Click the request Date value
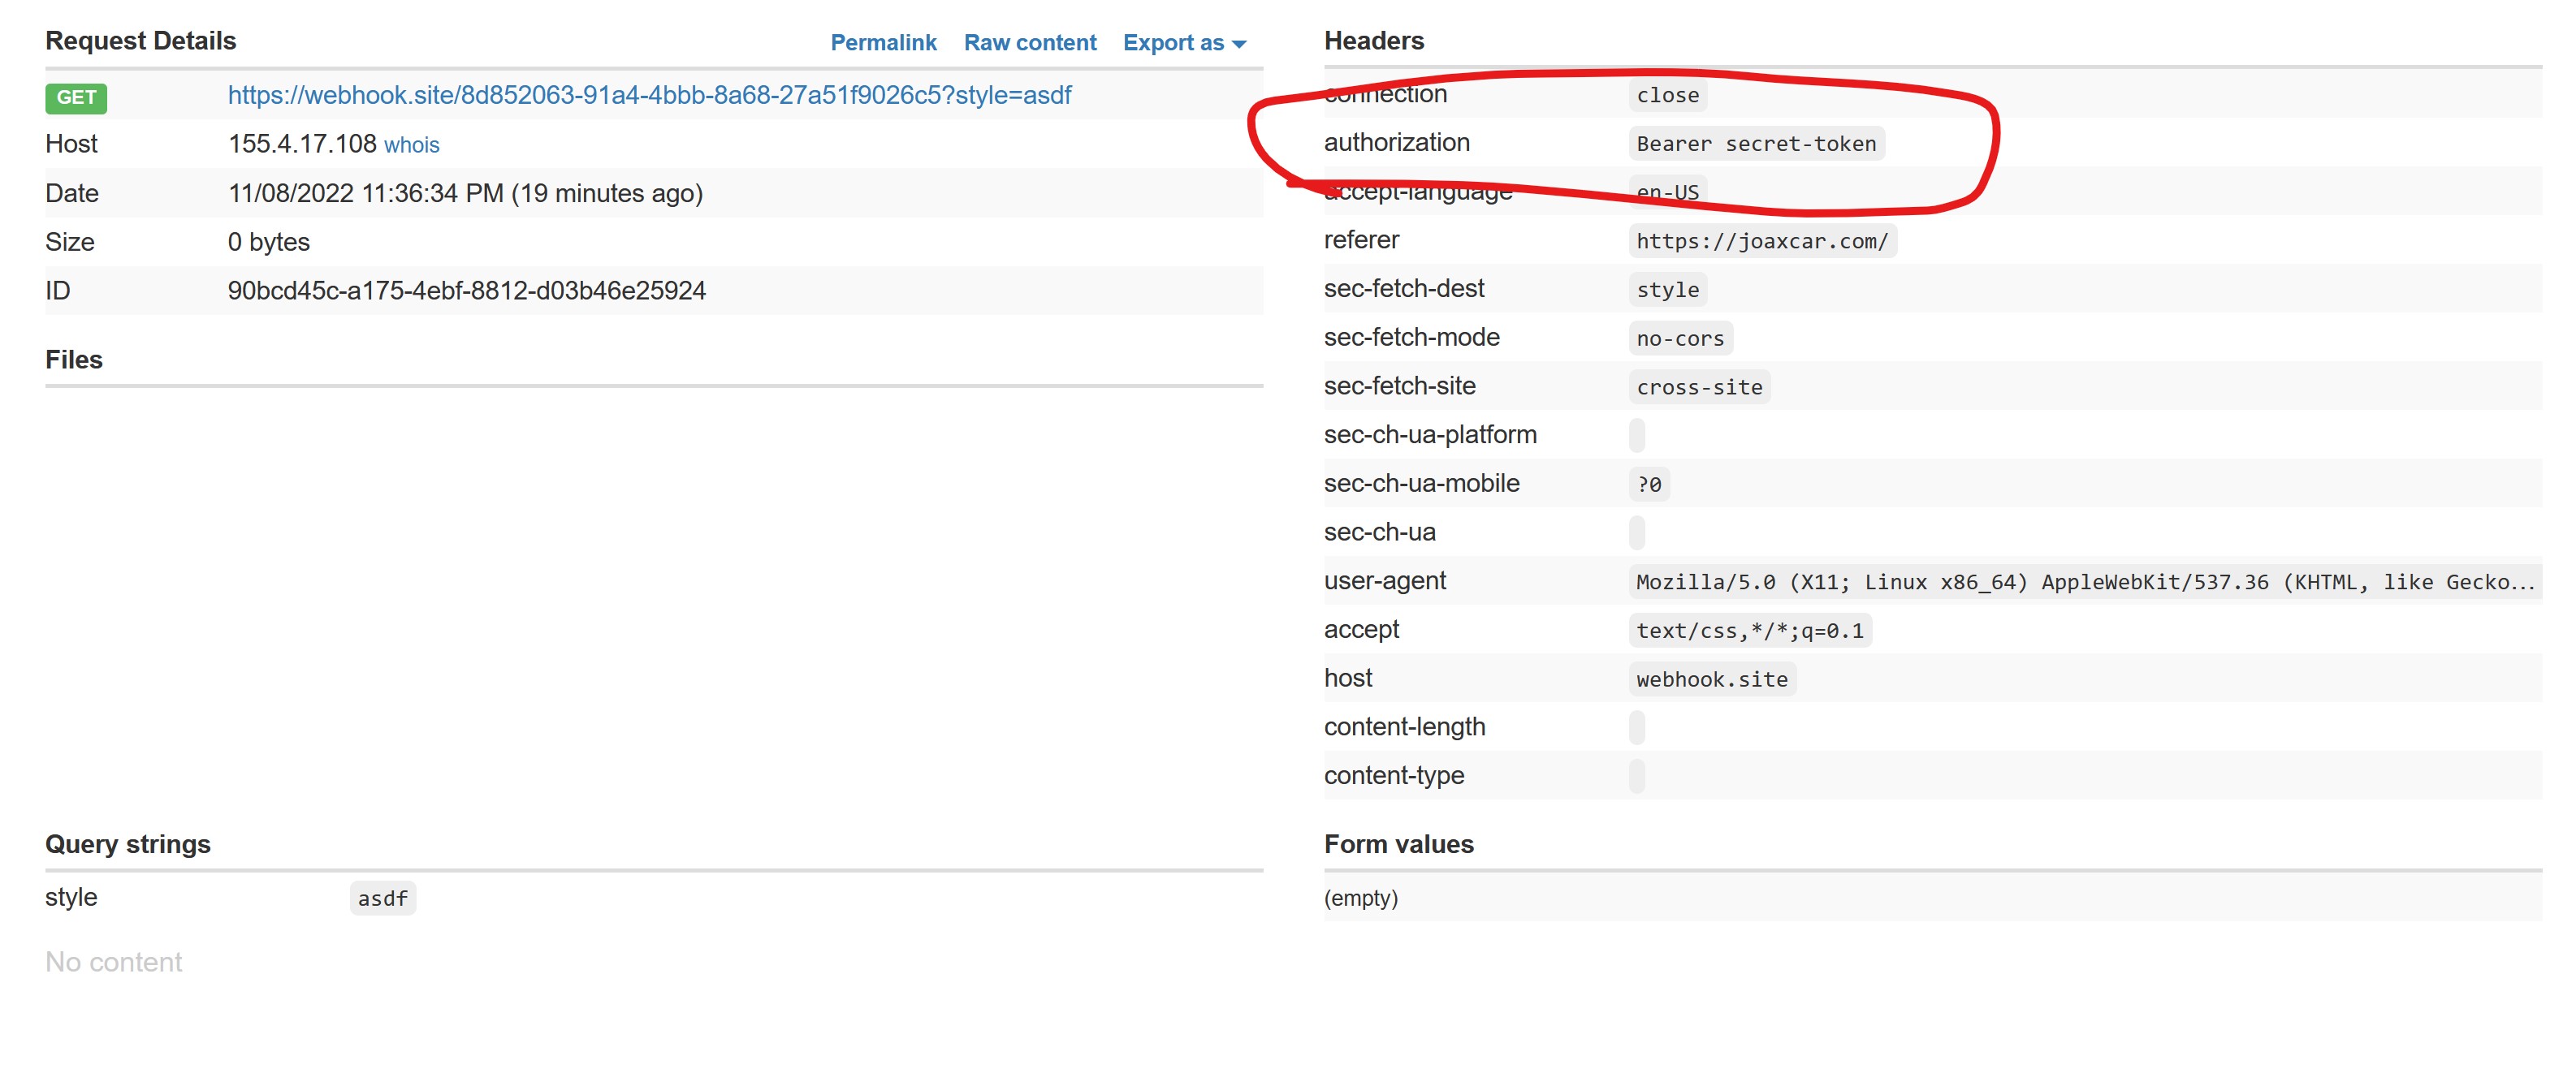The height and width of the screenshot is (1073, 2576). [x=465, y=193]
